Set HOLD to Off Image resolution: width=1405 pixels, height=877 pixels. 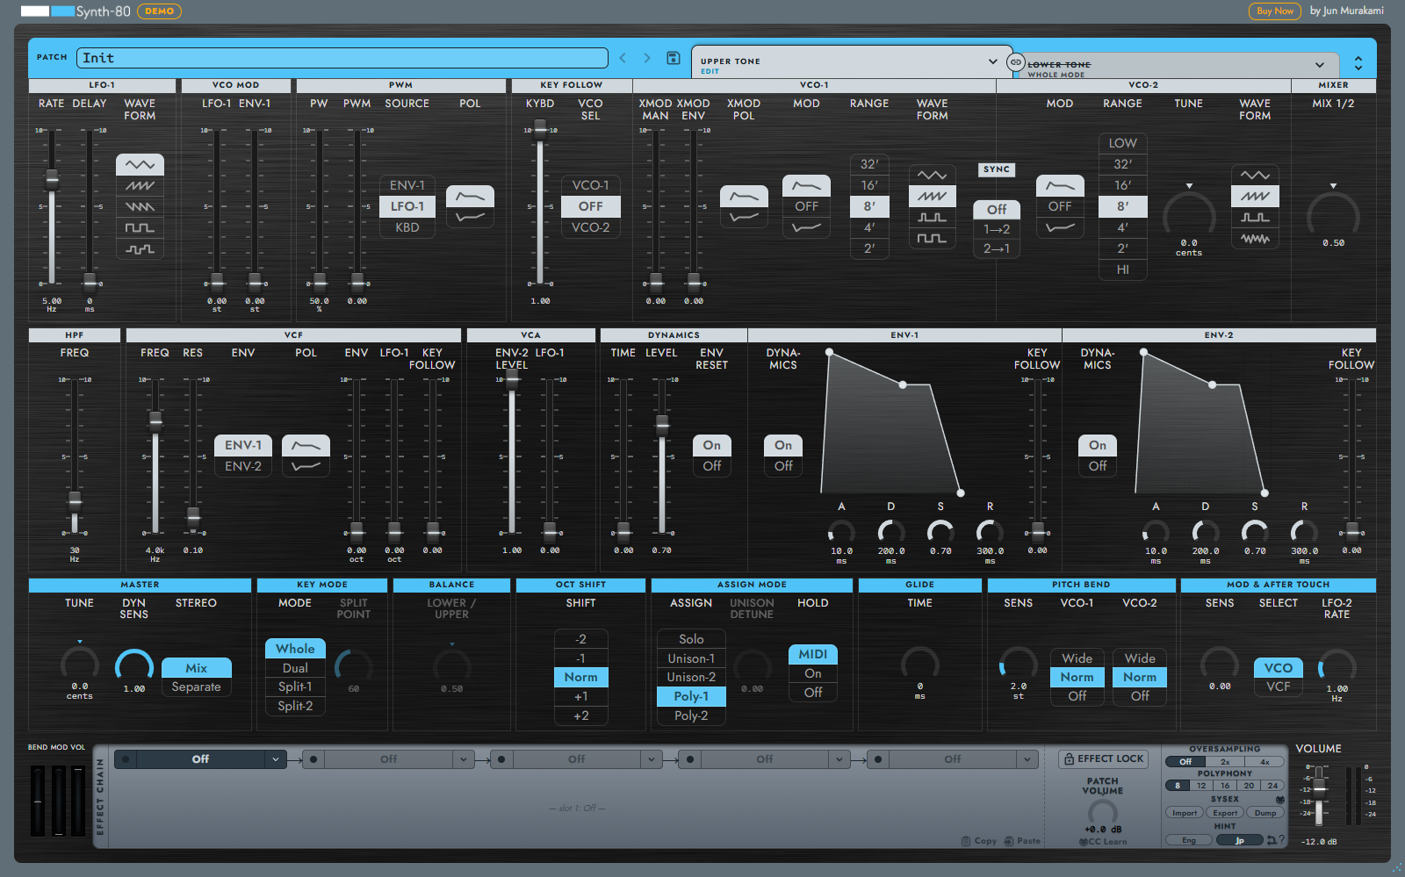(813, 694)
